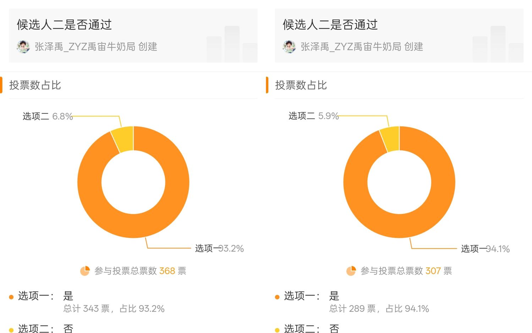Viewport: 532px width, 333px height.
Task: Select the yellow 6.8% donut slice
Action: [122, 140]
